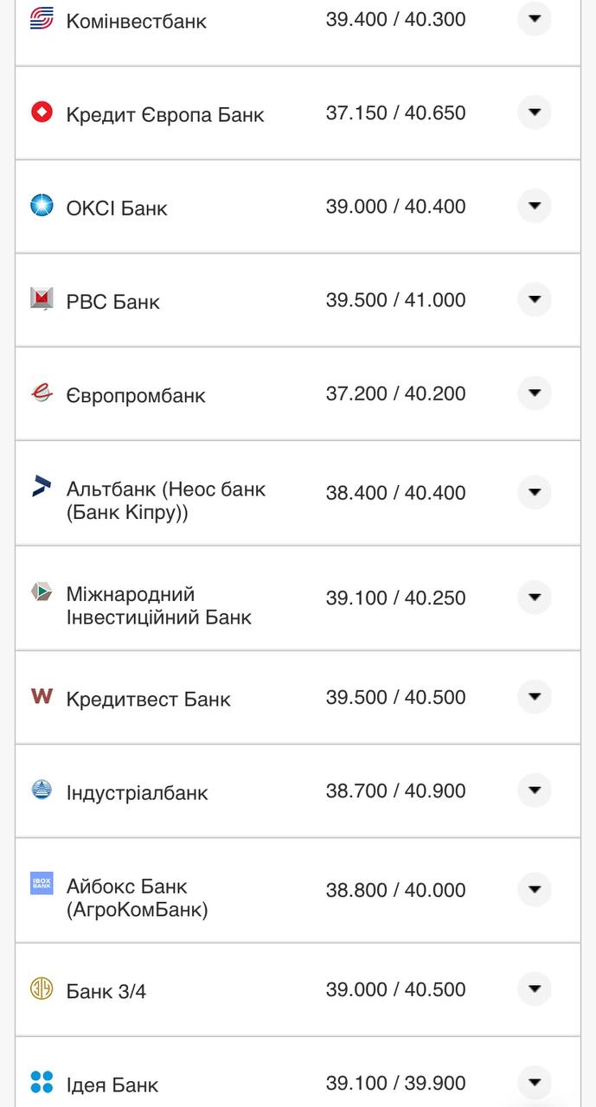Expand details for Комінвестбанк

click(x=535, y=19)
